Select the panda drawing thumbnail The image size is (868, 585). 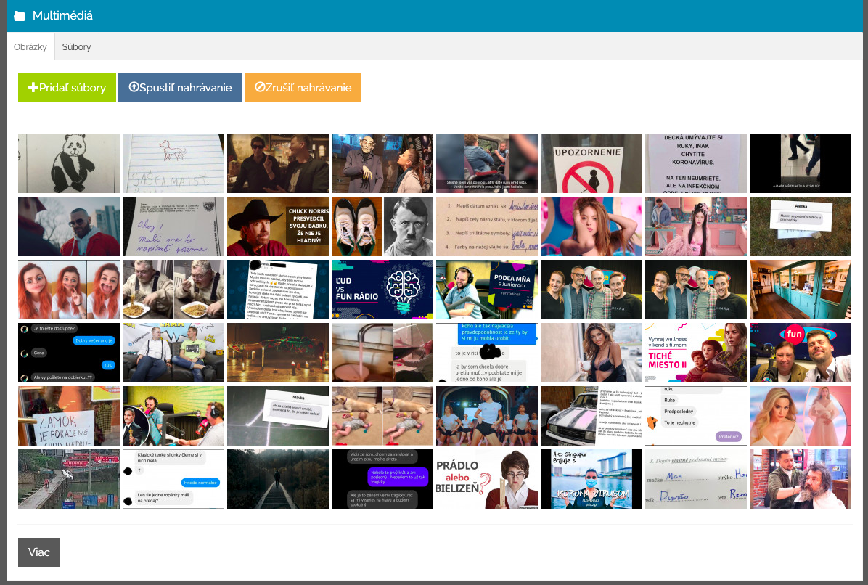(x=69, y=163)
